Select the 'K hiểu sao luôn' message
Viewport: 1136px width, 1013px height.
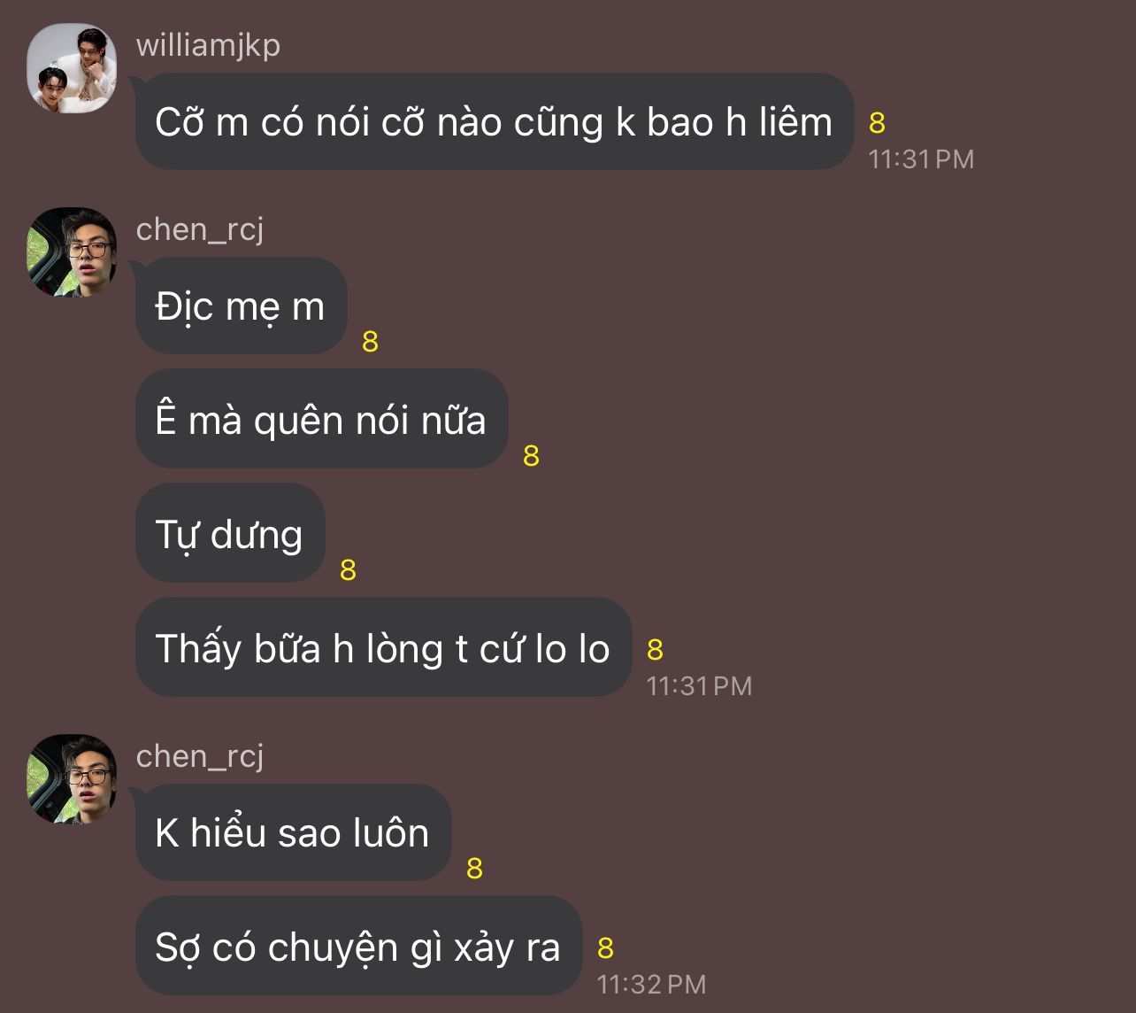point(293,832)
